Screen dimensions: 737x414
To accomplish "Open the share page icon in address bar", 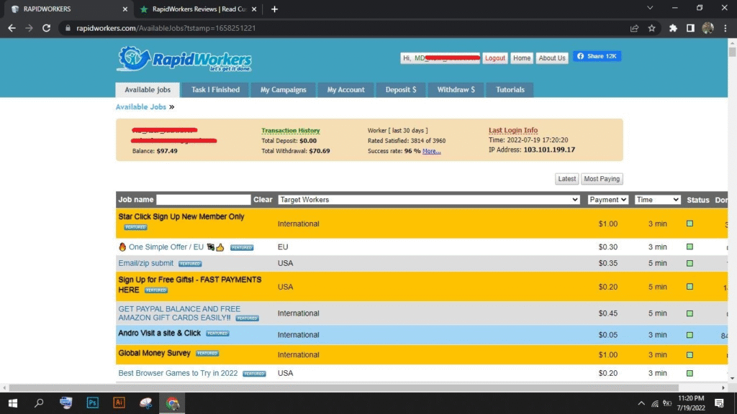I will pyautogui.click(x=634, y=28).
